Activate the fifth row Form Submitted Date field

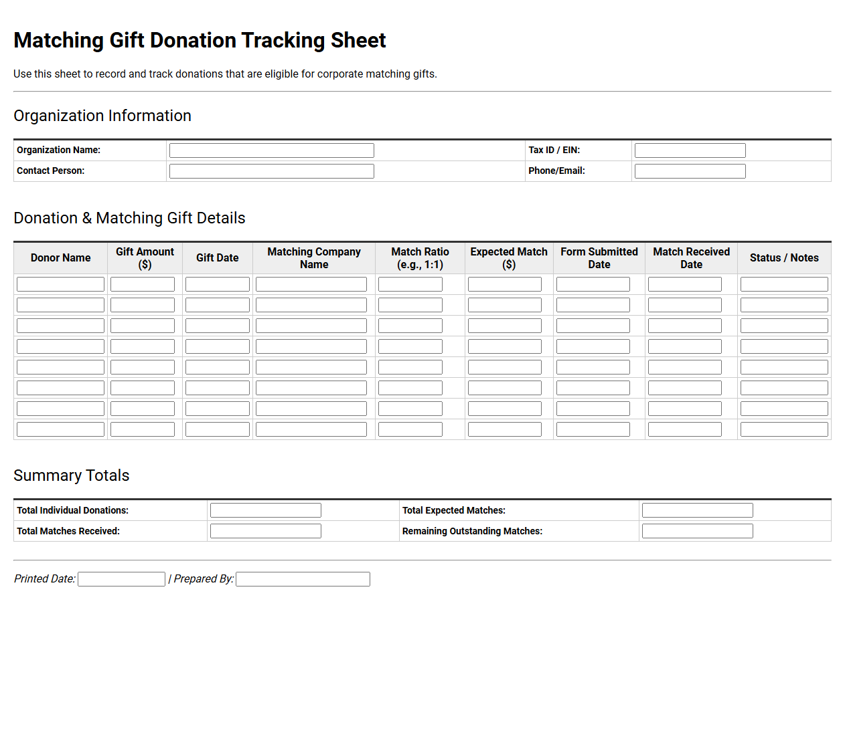click(x=593, y=367)
